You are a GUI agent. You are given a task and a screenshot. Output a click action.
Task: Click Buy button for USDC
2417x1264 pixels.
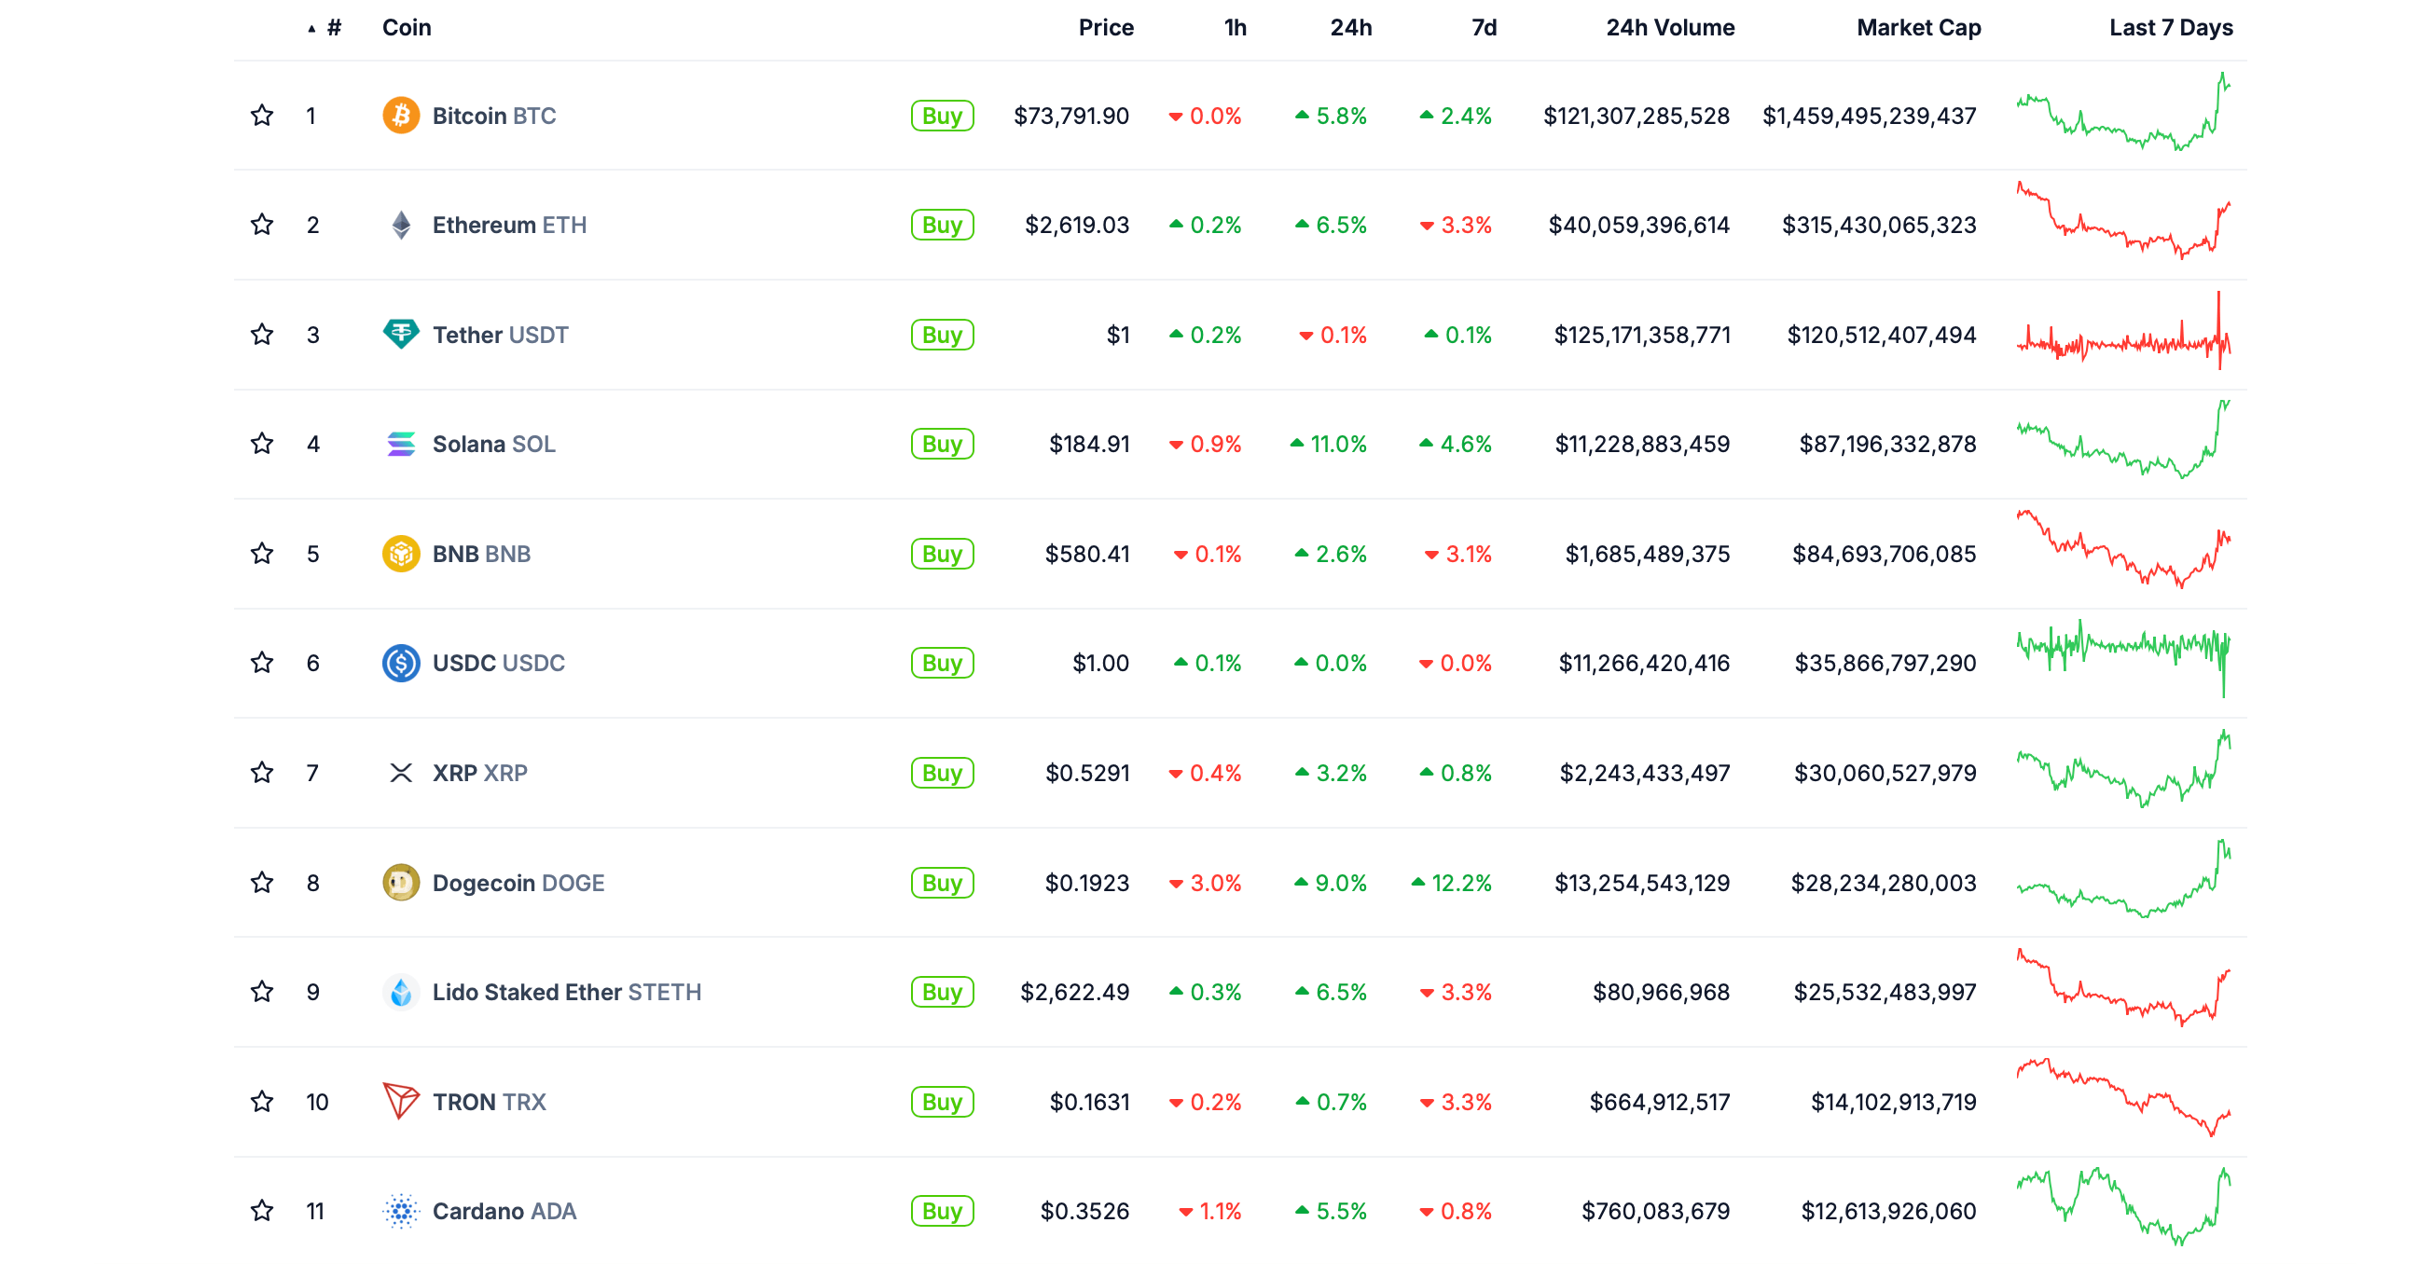[x=942, y=663]
